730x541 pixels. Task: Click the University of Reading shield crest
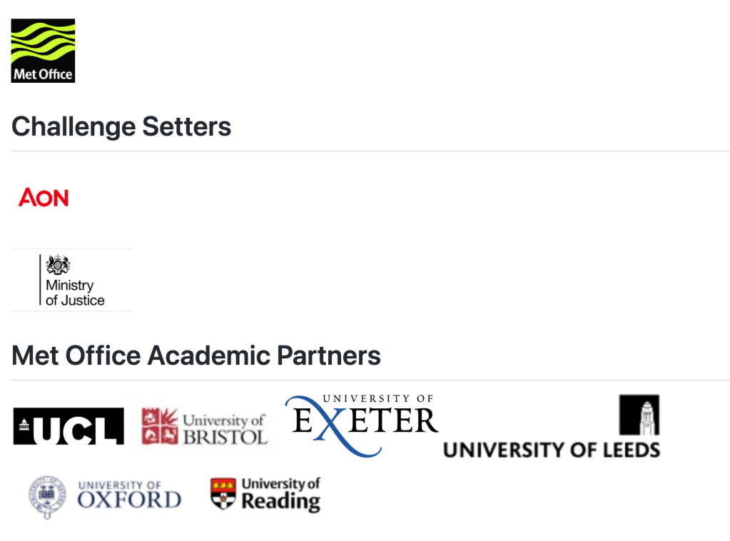coord(223,494)
